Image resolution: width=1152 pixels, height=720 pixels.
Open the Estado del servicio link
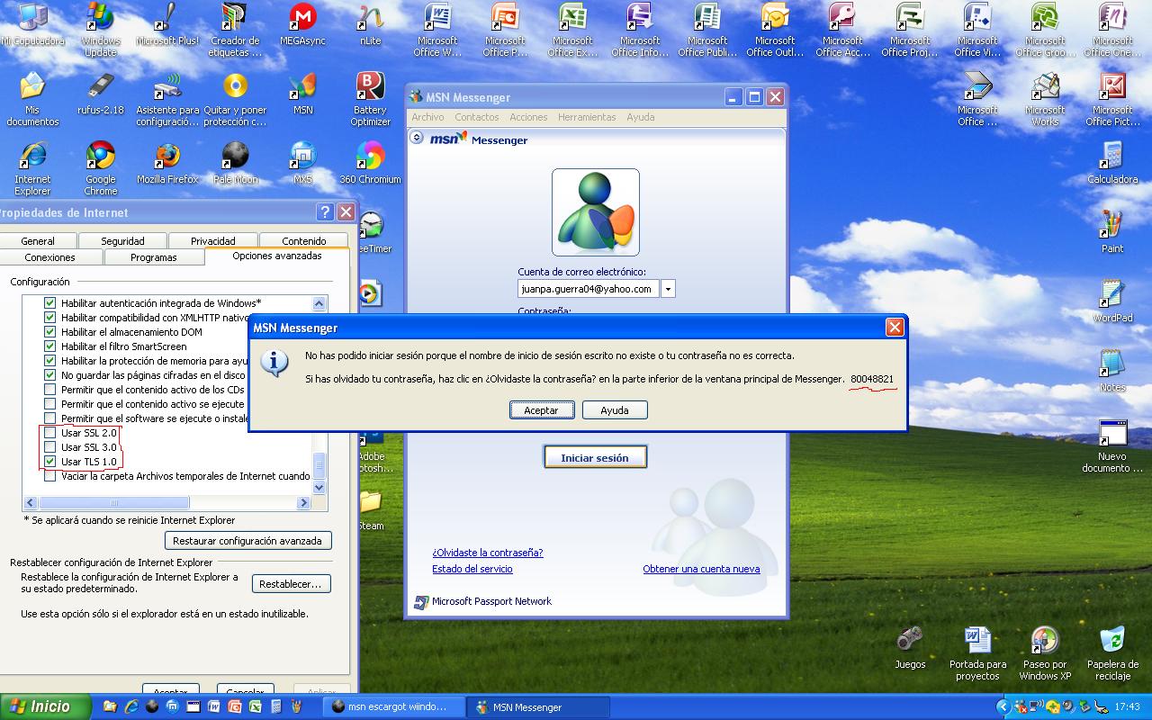[x=472, y=569]
